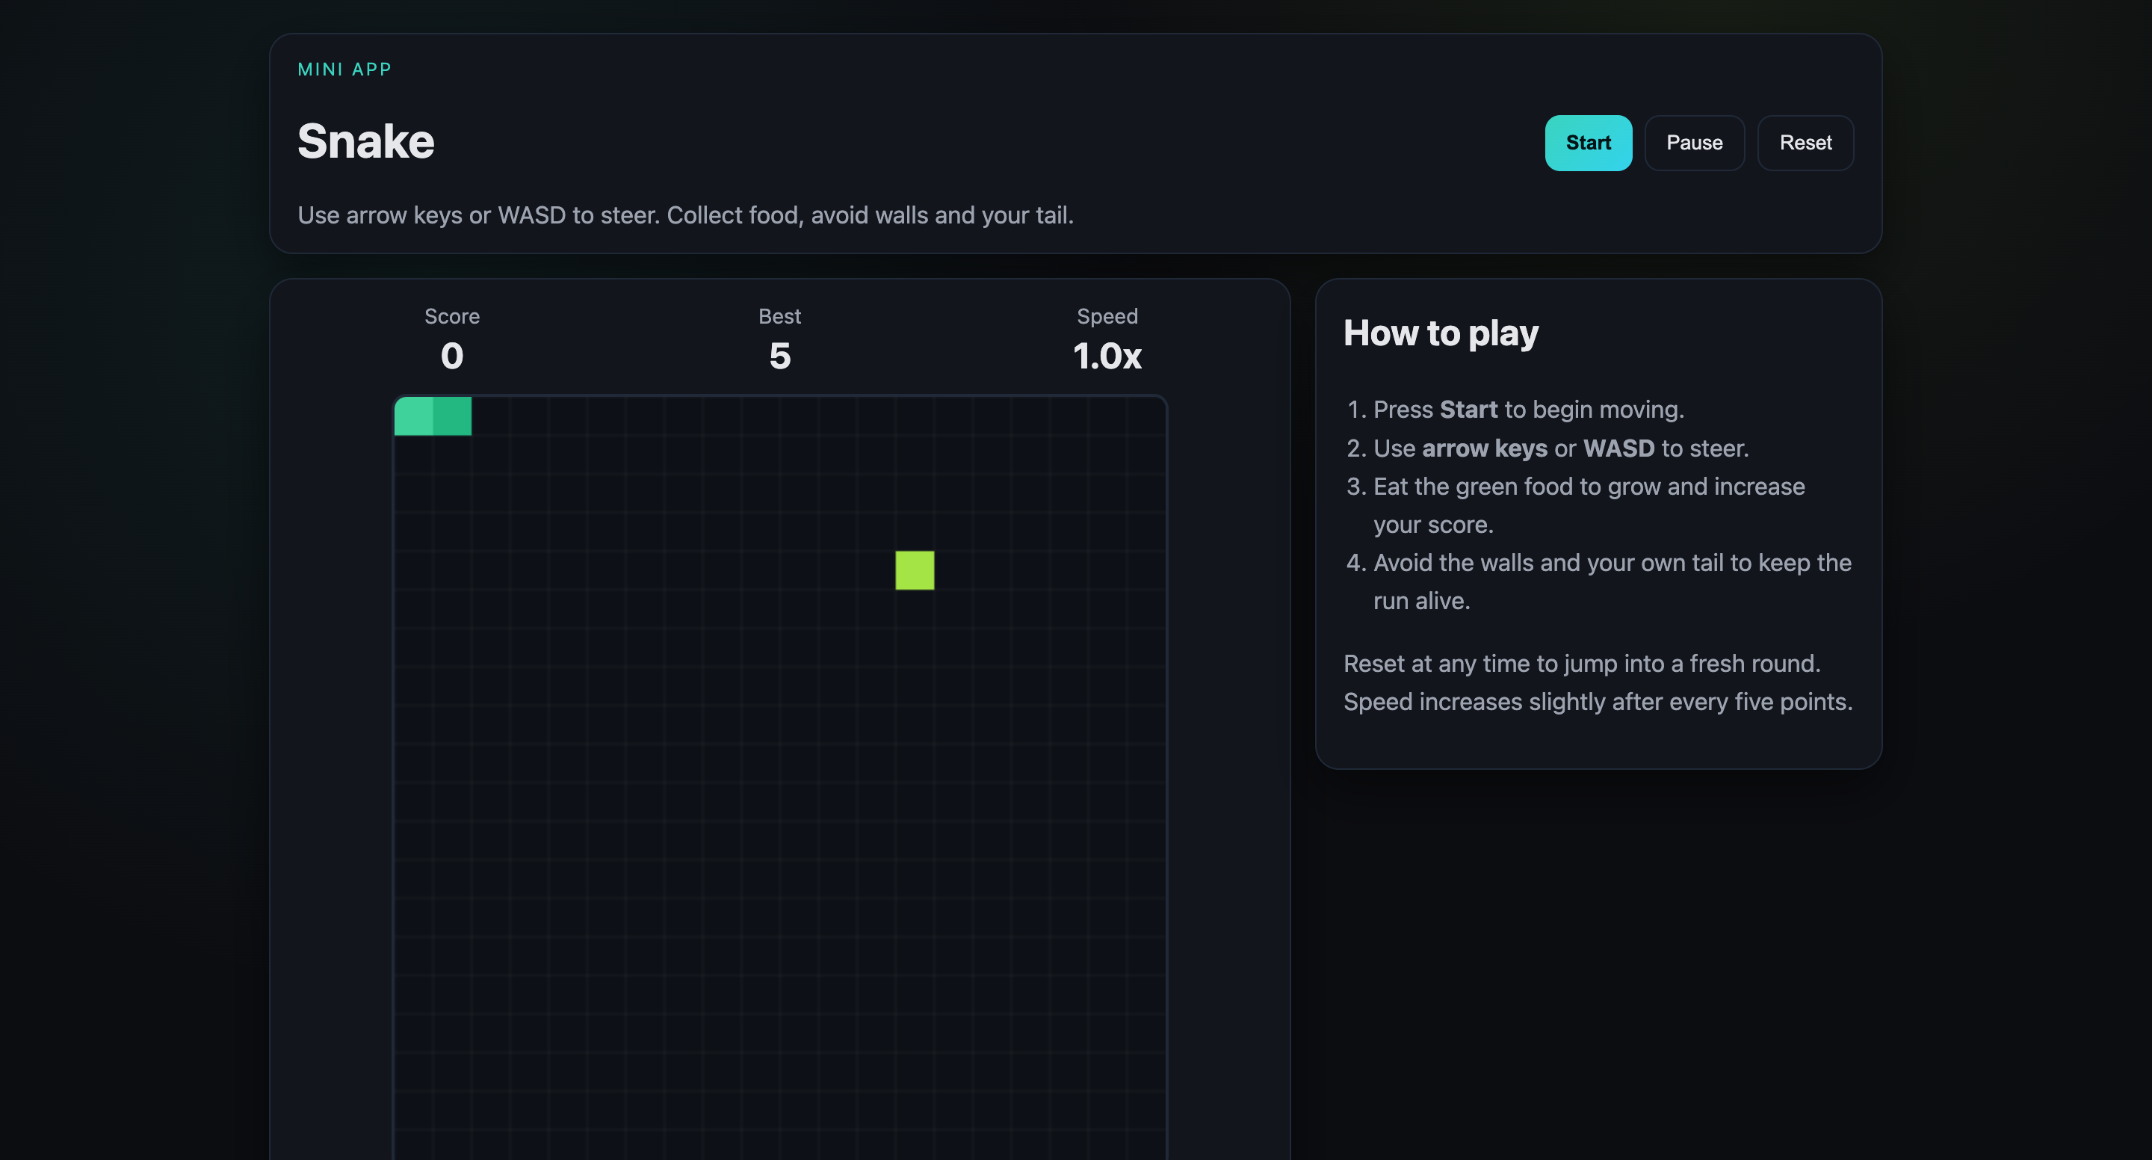Click the Start button

tap(1588, 143)
